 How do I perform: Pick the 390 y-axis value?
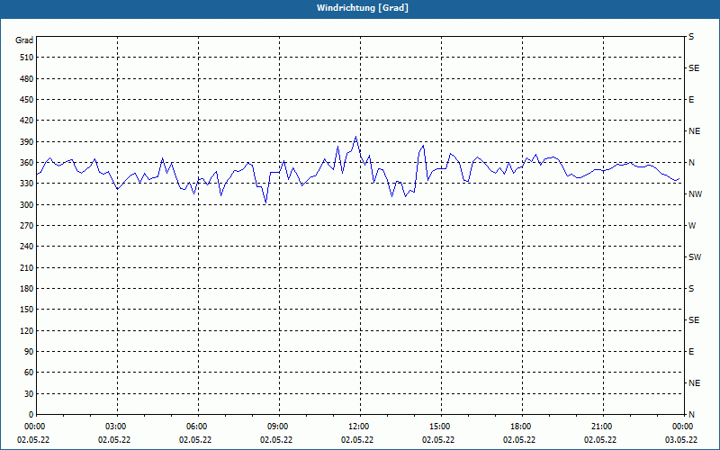pyautogui.click(x=27, y=141)
